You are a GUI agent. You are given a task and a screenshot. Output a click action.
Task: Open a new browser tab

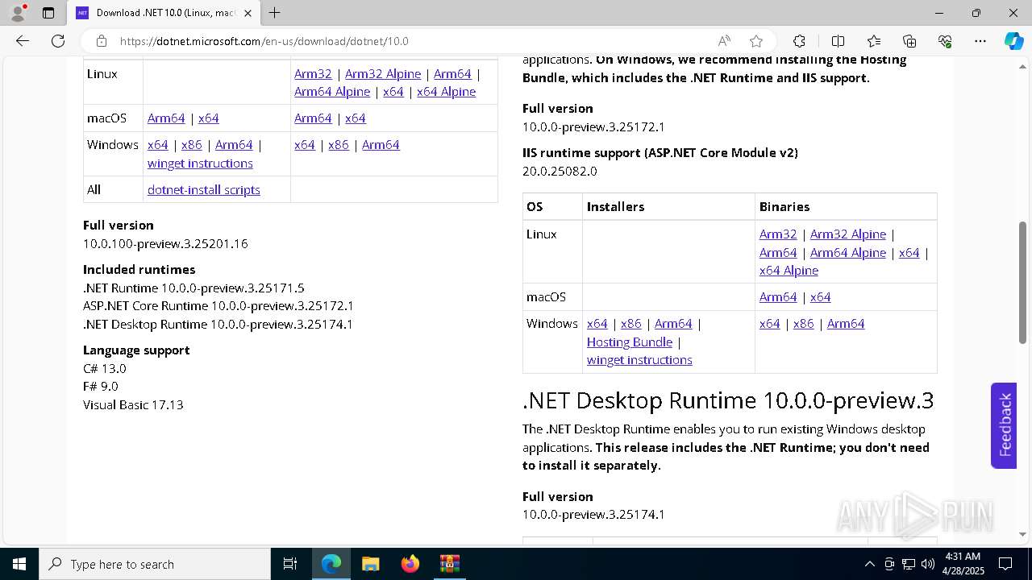275,13
